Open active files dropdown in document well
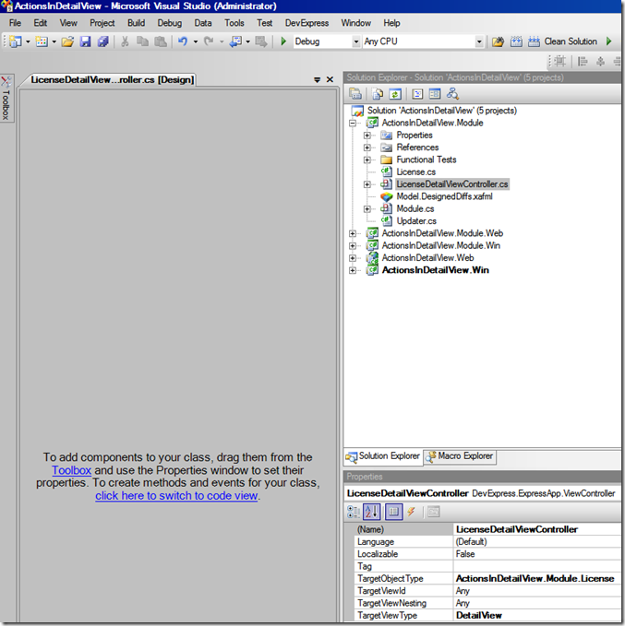625x626 pixels. (x=317, y=80)
